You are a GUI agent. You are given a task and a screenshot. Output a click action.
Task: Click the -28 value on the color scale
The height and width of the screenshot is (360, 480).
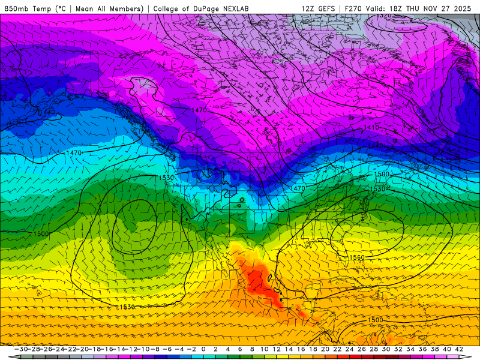(x=34, y=349)
